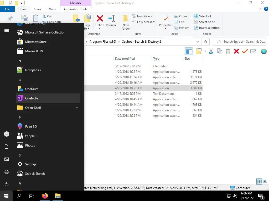The height and width of the screenshot is (201, 269).
Task: Click the refresh button beside address bar
Action: [x=205, y=42]
